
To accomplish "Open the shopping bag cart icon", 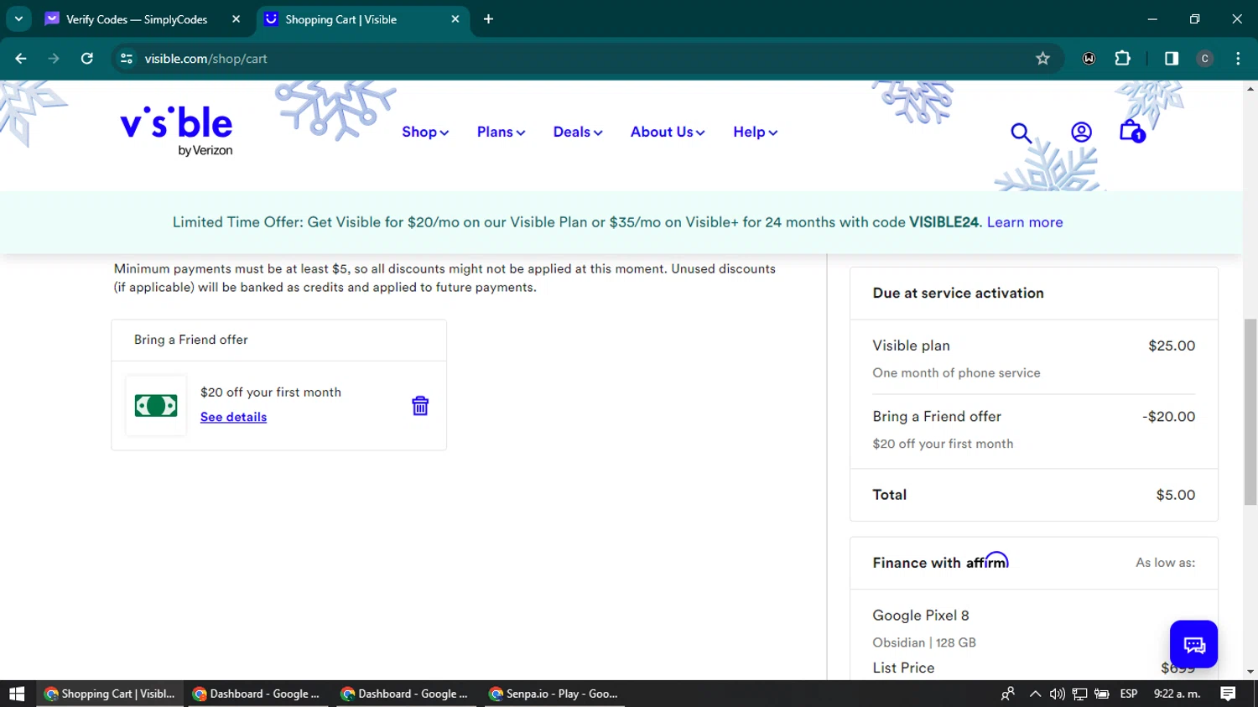I will click(1132, 132).
